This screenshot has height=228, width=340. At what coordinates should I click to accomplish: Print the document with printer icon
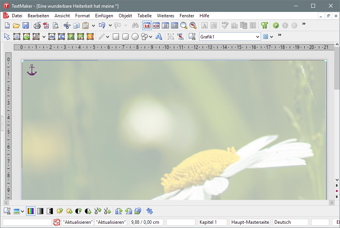pos(37,25)
